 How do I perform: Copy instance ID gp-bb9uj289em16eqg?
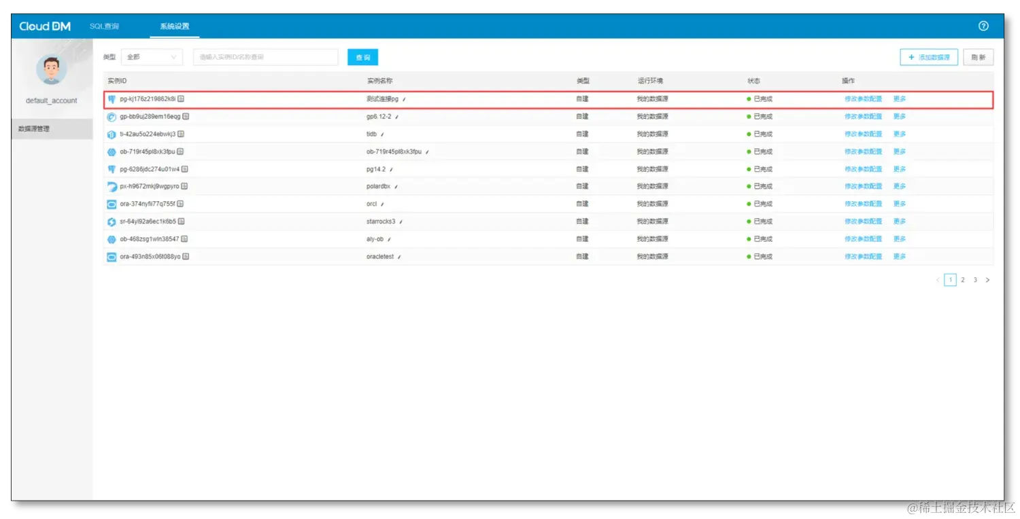point(186,117)
